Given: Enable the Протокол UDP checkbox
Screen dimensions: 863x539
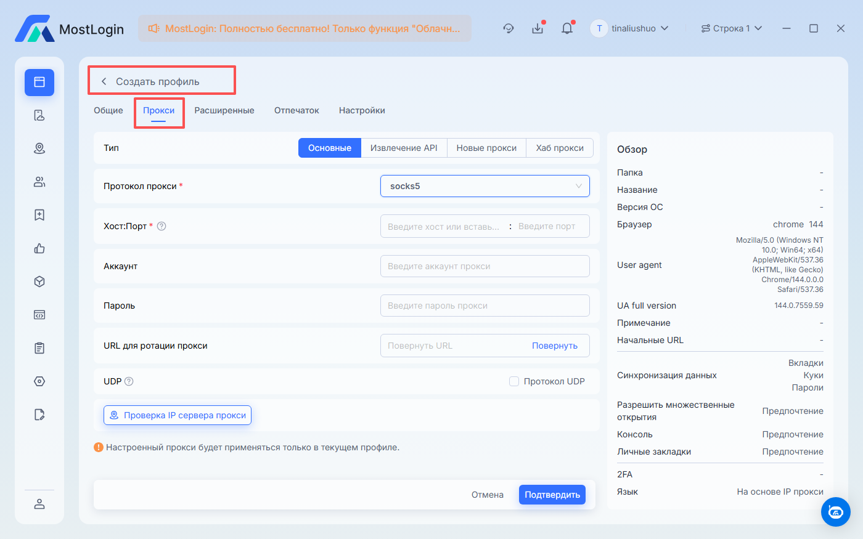Looking at the screenshot, I should (x=514, y=381).
